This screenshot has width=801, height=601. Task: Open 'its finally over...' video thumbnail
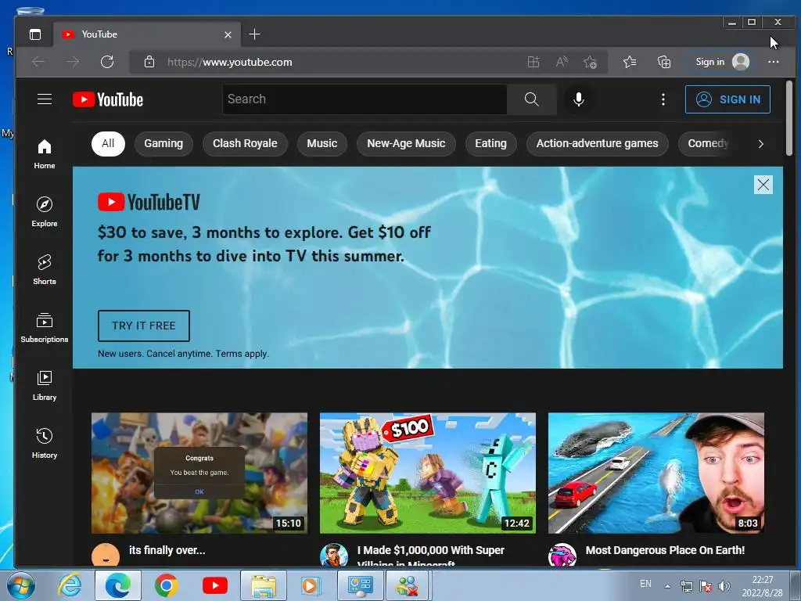(199, 473)
